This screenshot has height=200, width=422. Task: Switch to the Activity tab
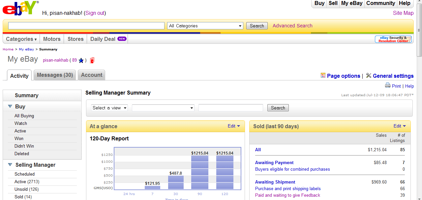(x=19, y=75)
